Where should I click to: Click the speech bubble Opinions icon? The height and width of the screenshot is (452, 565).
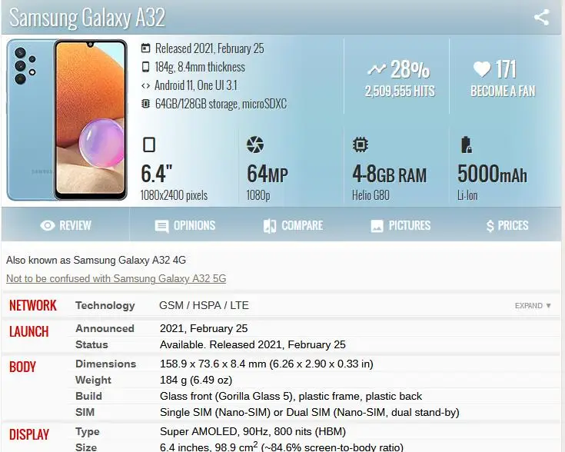(x=161, y=226)
